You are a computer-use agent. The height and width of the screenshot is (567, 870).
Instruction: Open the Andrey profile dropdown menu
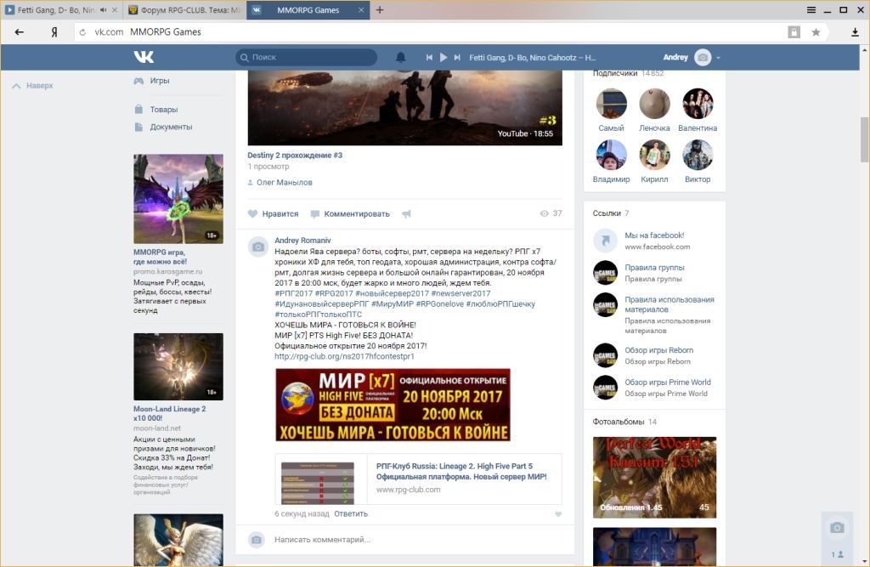click(719, 58)
